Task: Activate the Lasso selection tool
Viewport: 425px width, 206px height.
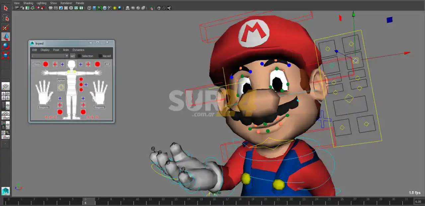Action: coord(6,18)
